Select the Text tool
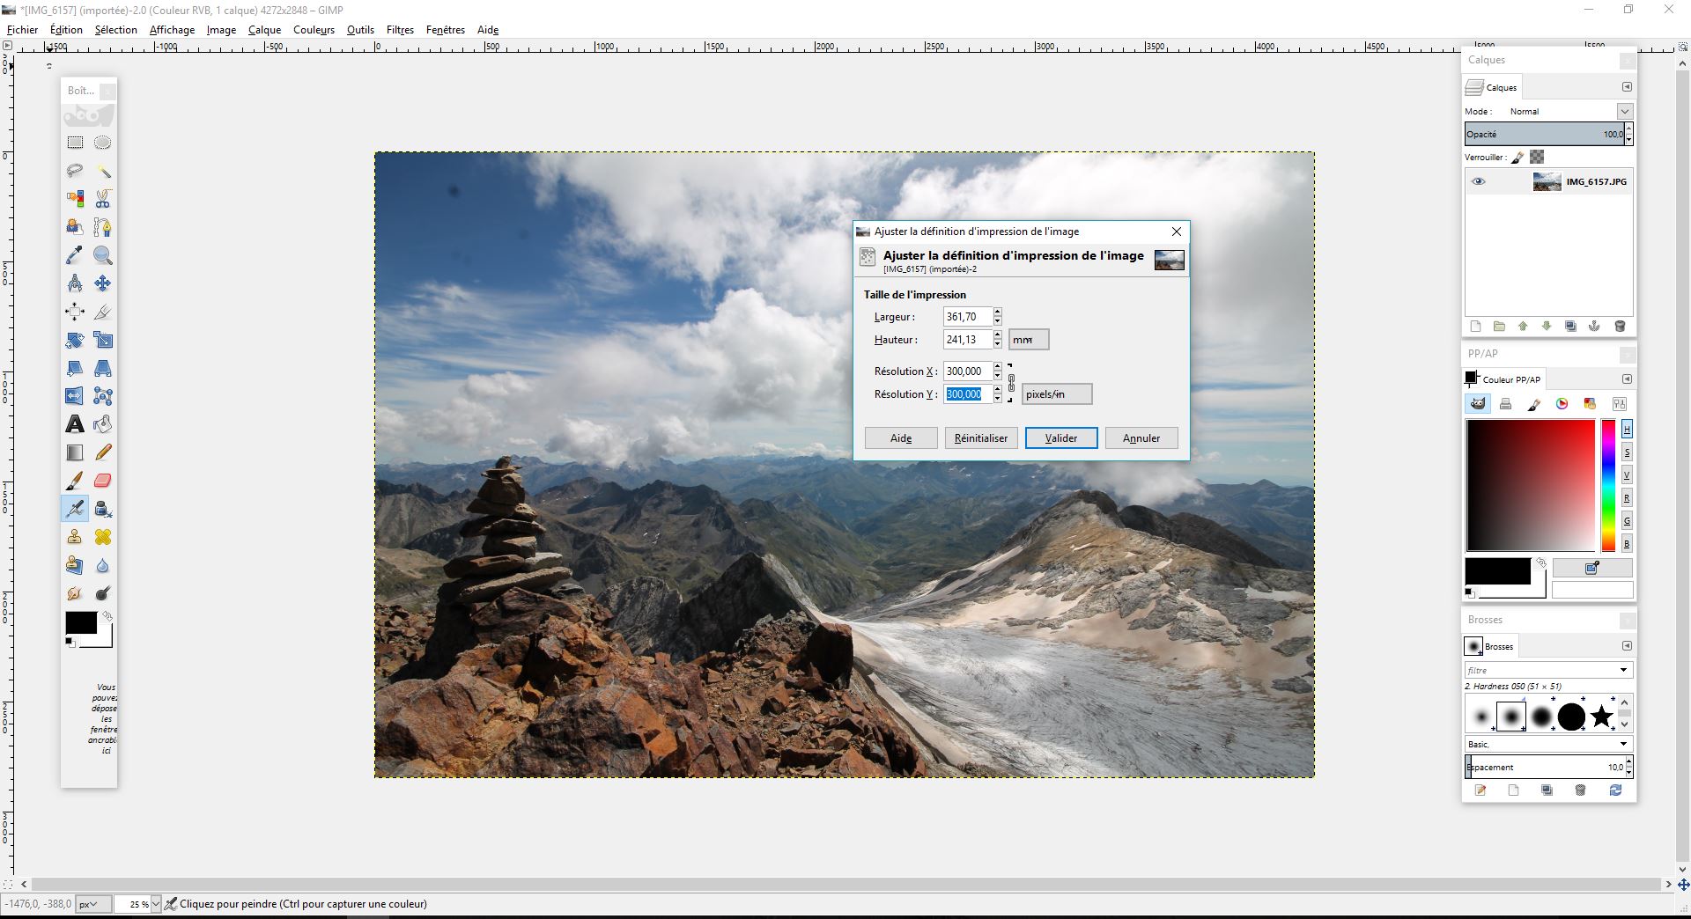The height and width of the screenshot is (919, 1691). (x=75, y=423)
